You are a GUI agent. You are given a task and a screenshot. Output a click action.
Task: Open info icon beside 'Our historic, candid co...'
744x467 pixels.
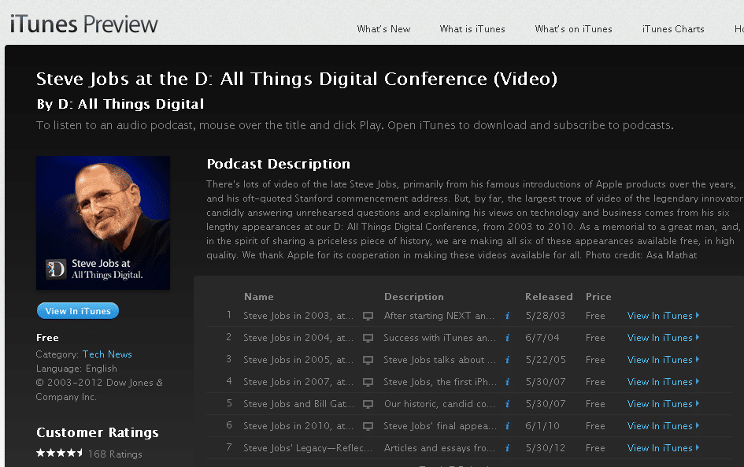coord(507,404)
